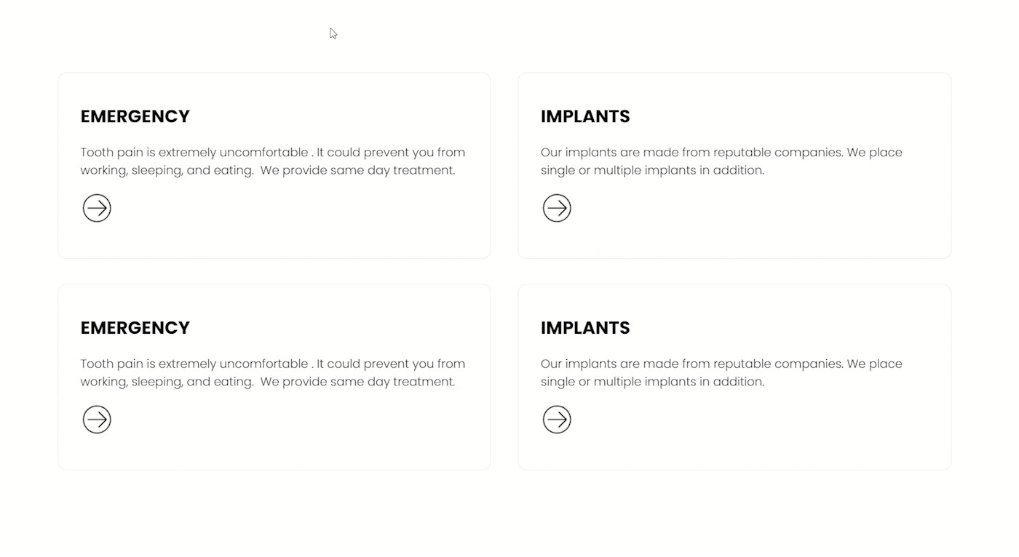
Task: Click the arrow icon in the first-row Emergency card
Action: point(97,208)
